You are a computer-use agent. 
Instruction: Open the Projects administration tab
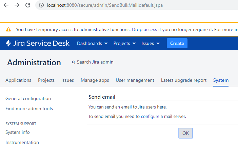tap(46, 80)
